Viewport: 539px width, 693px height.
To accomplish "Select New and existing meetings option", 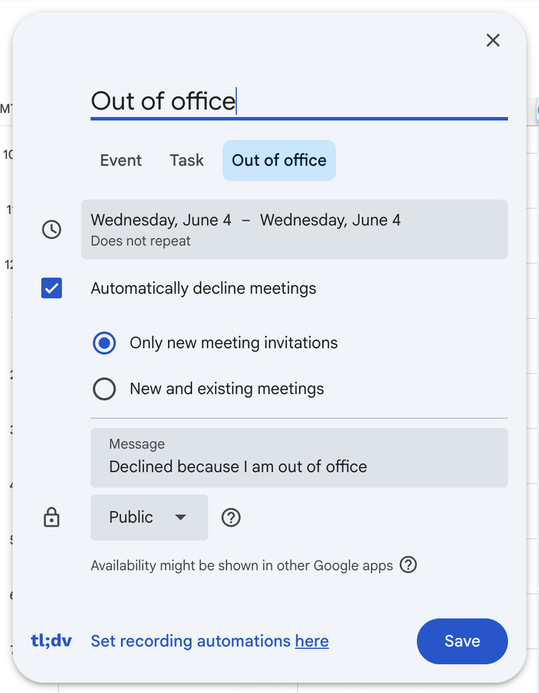I will 104,389.
